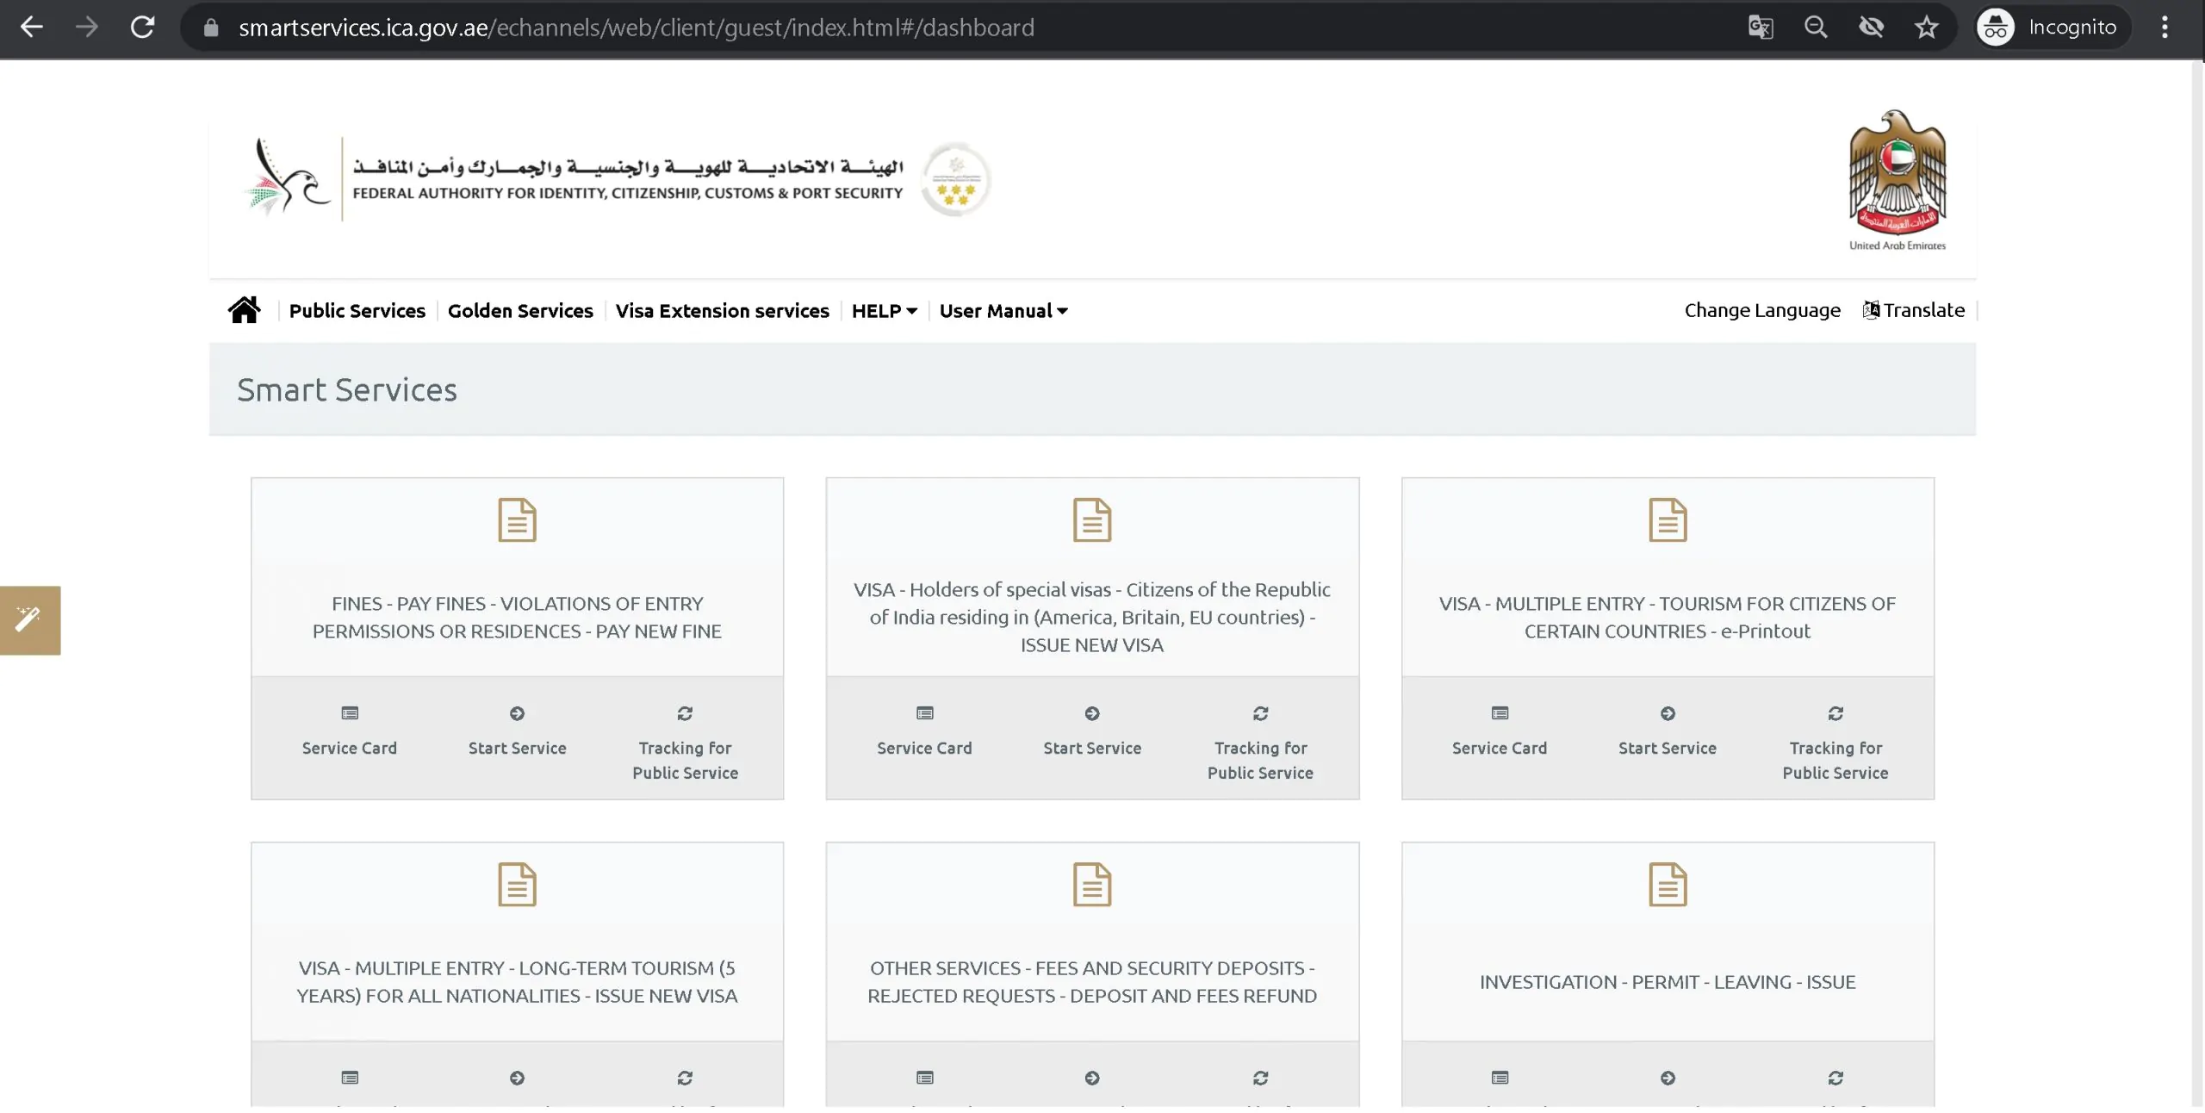Open the Chrome browser options menu
This screenshot has width=2205, height=1113.
coord(2165,27)
